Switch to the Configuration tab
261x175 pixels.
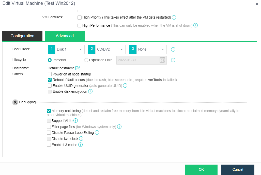click(22, 36)
